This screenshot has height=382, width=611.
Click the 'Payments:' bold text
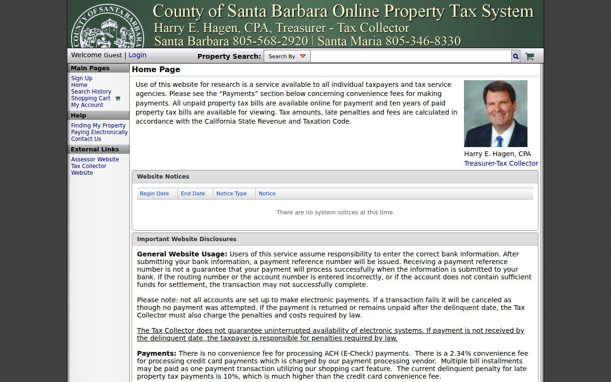[157, 353]
